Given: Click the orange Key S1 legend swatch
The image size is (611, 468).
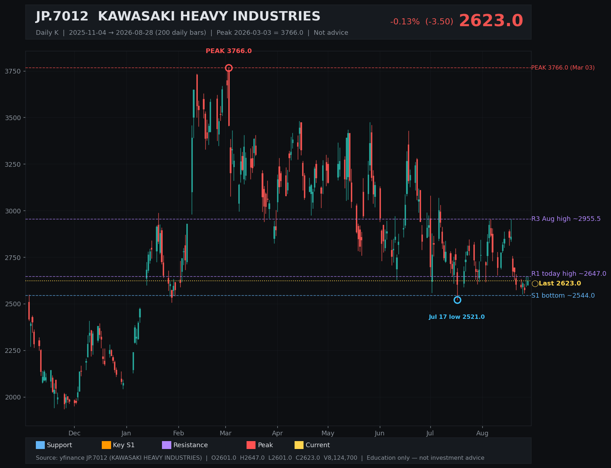Looking at the screenshot, I should click(106, 445).
